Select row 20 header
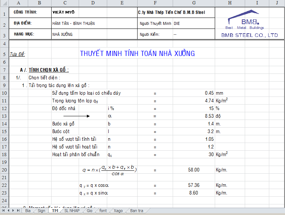The height and width of the screenshot is (215, 285). coord(4,170)
